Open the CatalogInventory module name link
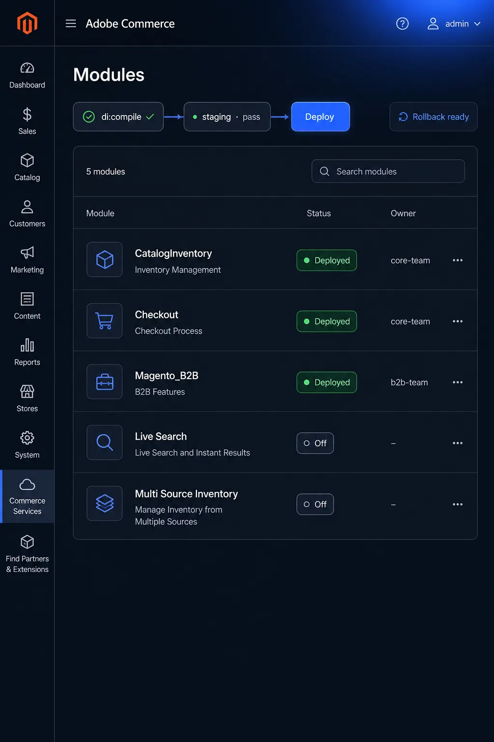This screenshot has height=742, width=494. point(173,254)
